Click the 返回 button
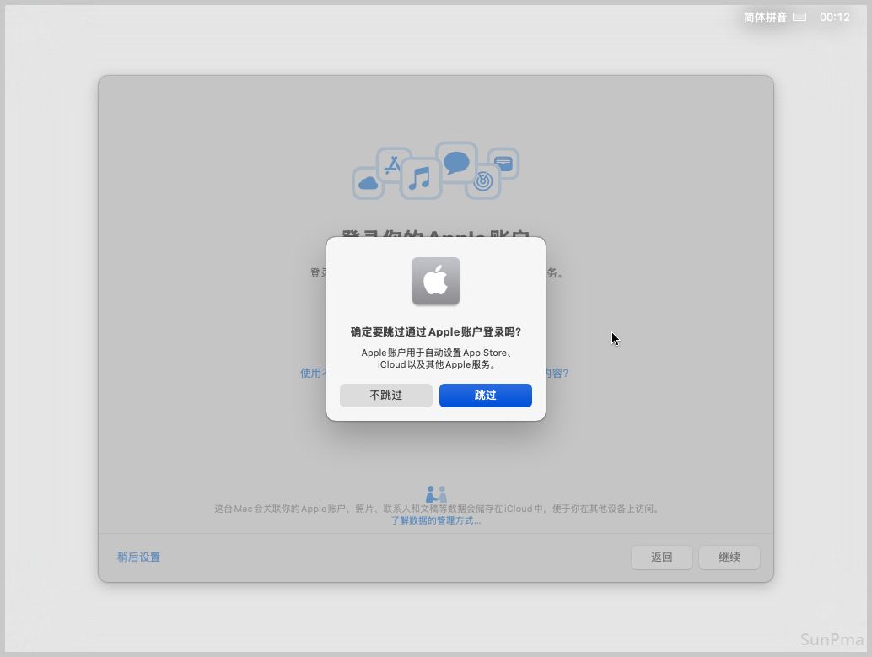This screenshot has width=872, height=657. click(662, 557)
